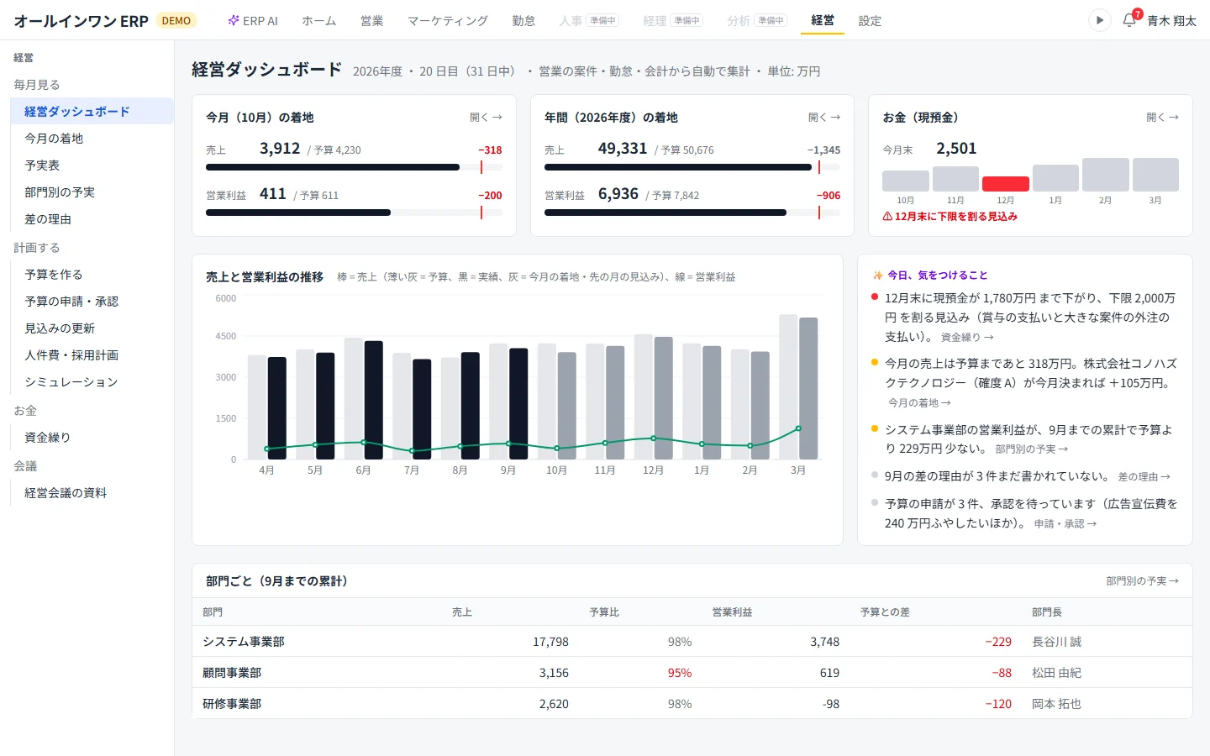
Task: Open 経営会議の資料 in the sidebar
Action: tap(92, 493)
